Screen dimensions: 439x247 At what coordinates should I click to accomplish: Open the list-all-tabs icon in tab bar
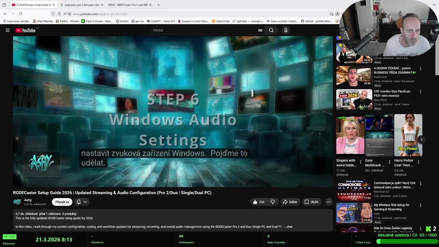click(x=4, y=5)
